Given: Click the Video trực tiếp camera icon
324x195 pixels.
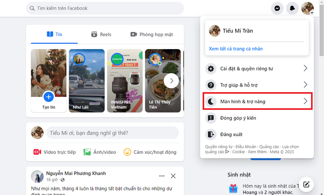Looking at the screenshot, I should [37, 152].
